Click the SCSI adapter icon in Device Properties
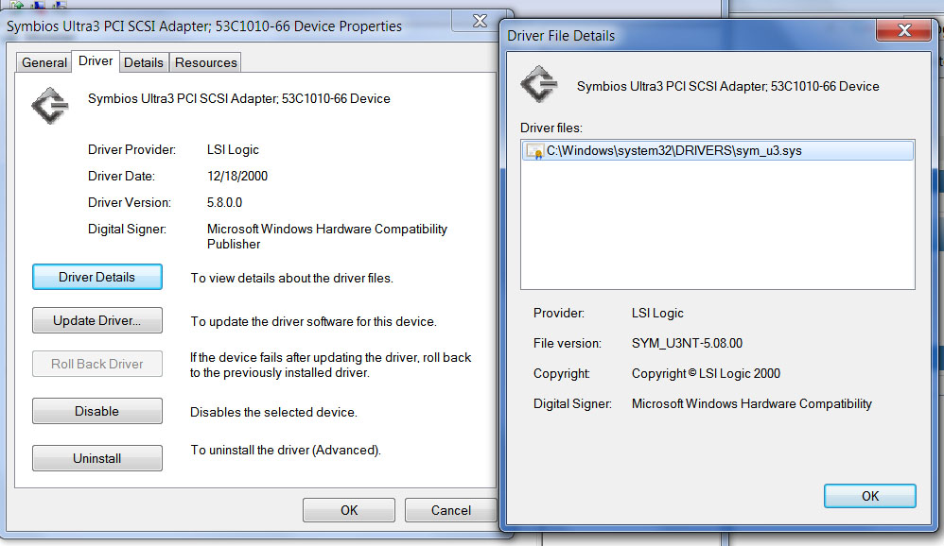944x546 pixels. (50, 106)
